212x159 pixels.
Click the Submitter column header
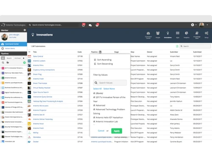click(174, 52)
